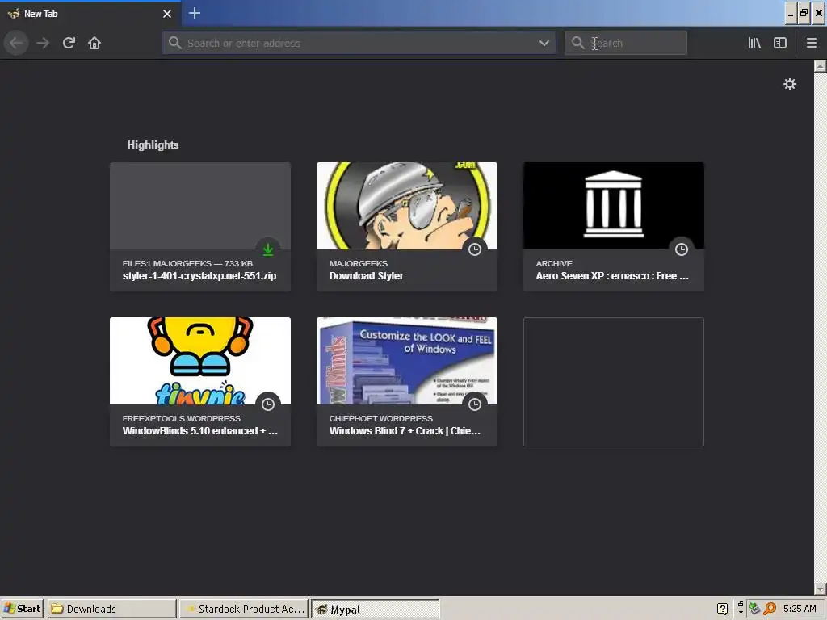The height and width of the screenshot is (620, 827).
Task: Switch to Downloads taskbar window
Action: [112, 609]
